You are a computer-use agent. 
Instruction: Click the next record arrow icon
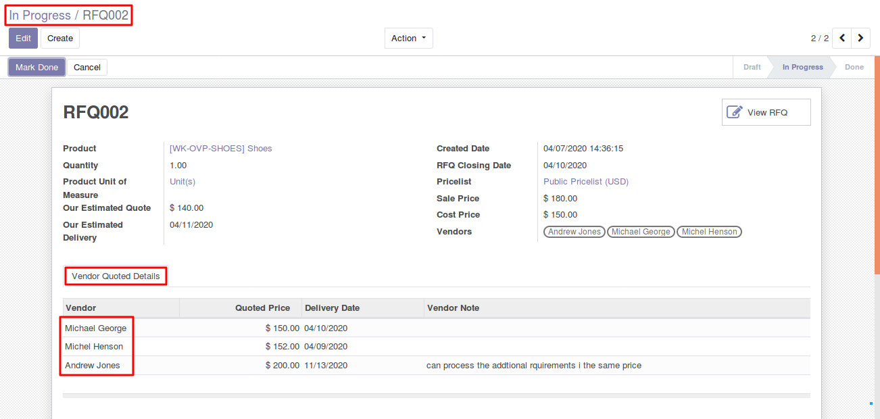(860, 38)
